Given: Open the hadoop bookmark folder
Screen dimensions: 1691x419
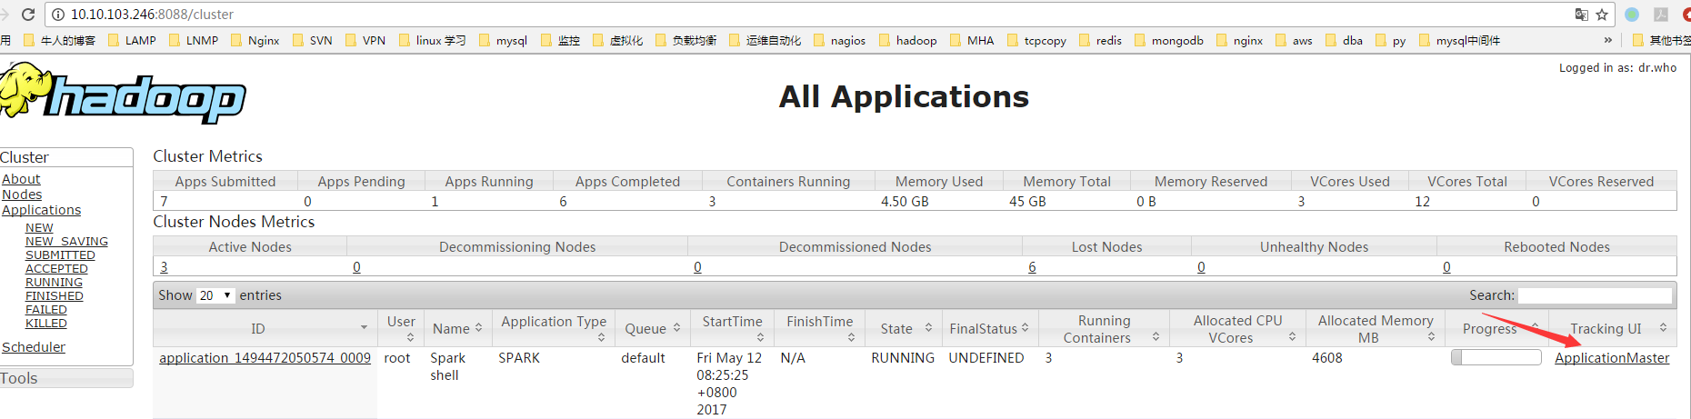Looking at the screenshot, I should [x=907, y=40].
